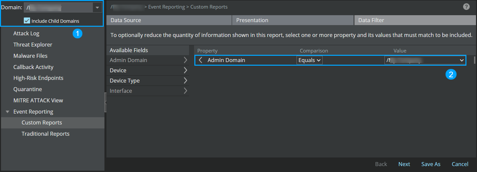Click the Property column header
Image resolution: width=477 pixels, height=172 pixels.
(x=207, y=51)
